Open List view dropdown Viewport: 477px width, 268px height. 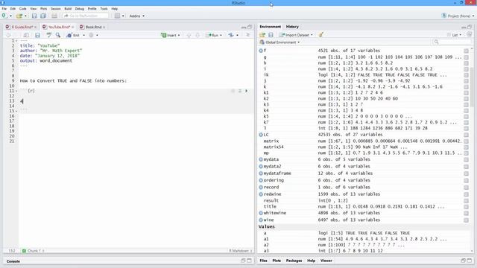pyautogui.click(x=454, y=35)
